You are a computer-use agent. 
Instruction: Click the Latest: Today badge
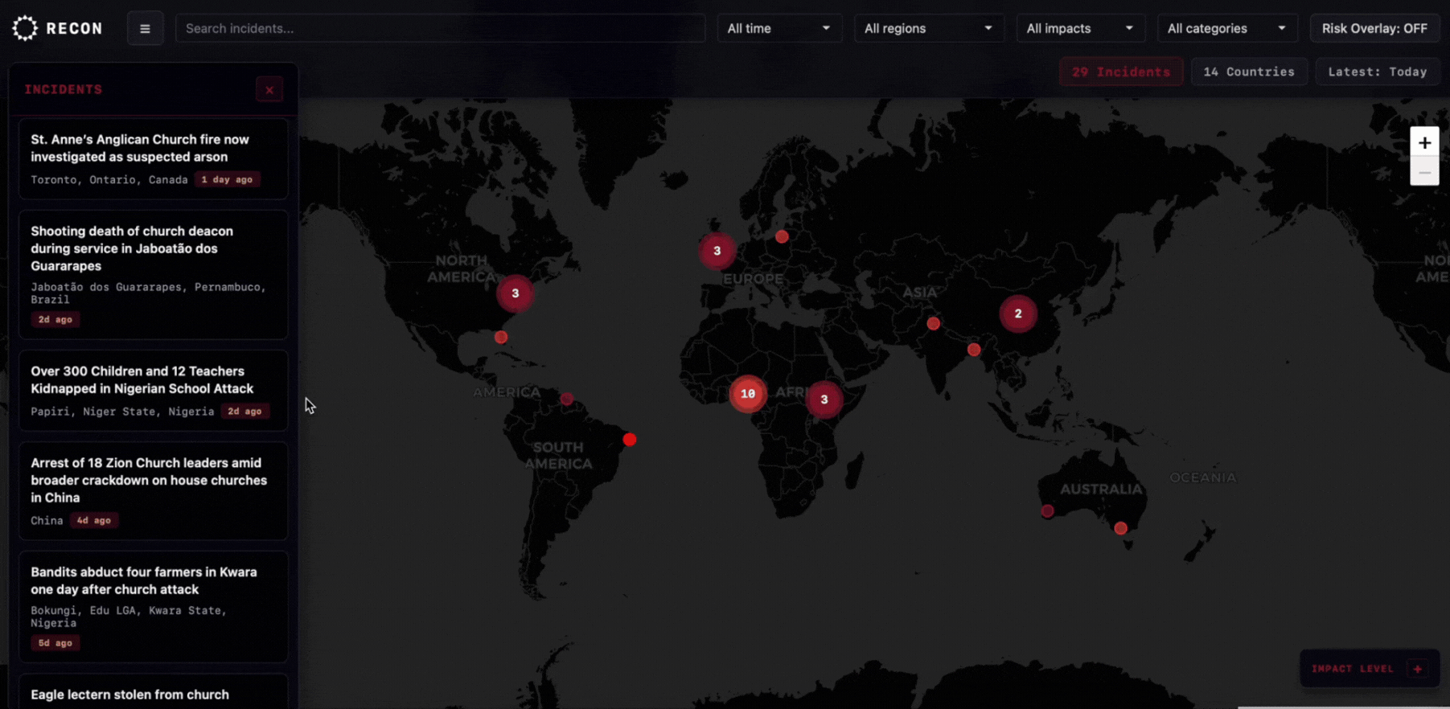[x=1377, y=72]
